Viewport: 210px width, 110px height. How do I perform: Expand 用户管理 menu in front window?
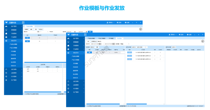click(84, 38)
